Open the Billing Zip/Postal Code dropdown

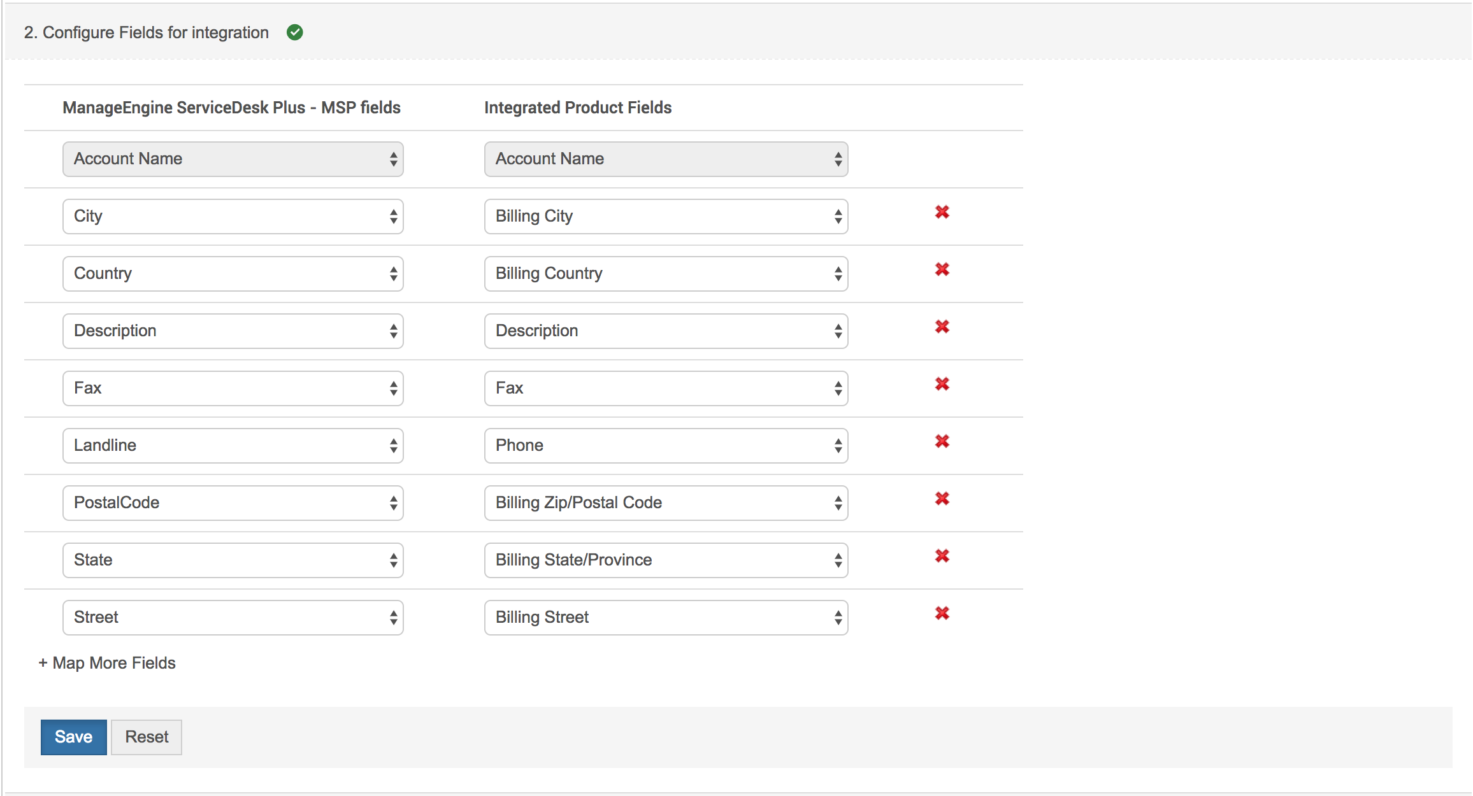[665, 503]
